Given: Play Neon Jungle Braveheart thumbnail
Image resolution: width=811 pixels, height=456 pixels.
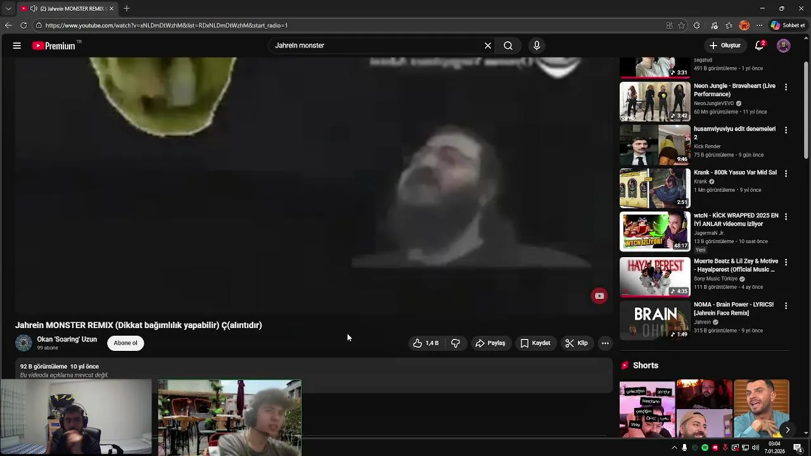Looking at the screenshot, I should [655, 101].
